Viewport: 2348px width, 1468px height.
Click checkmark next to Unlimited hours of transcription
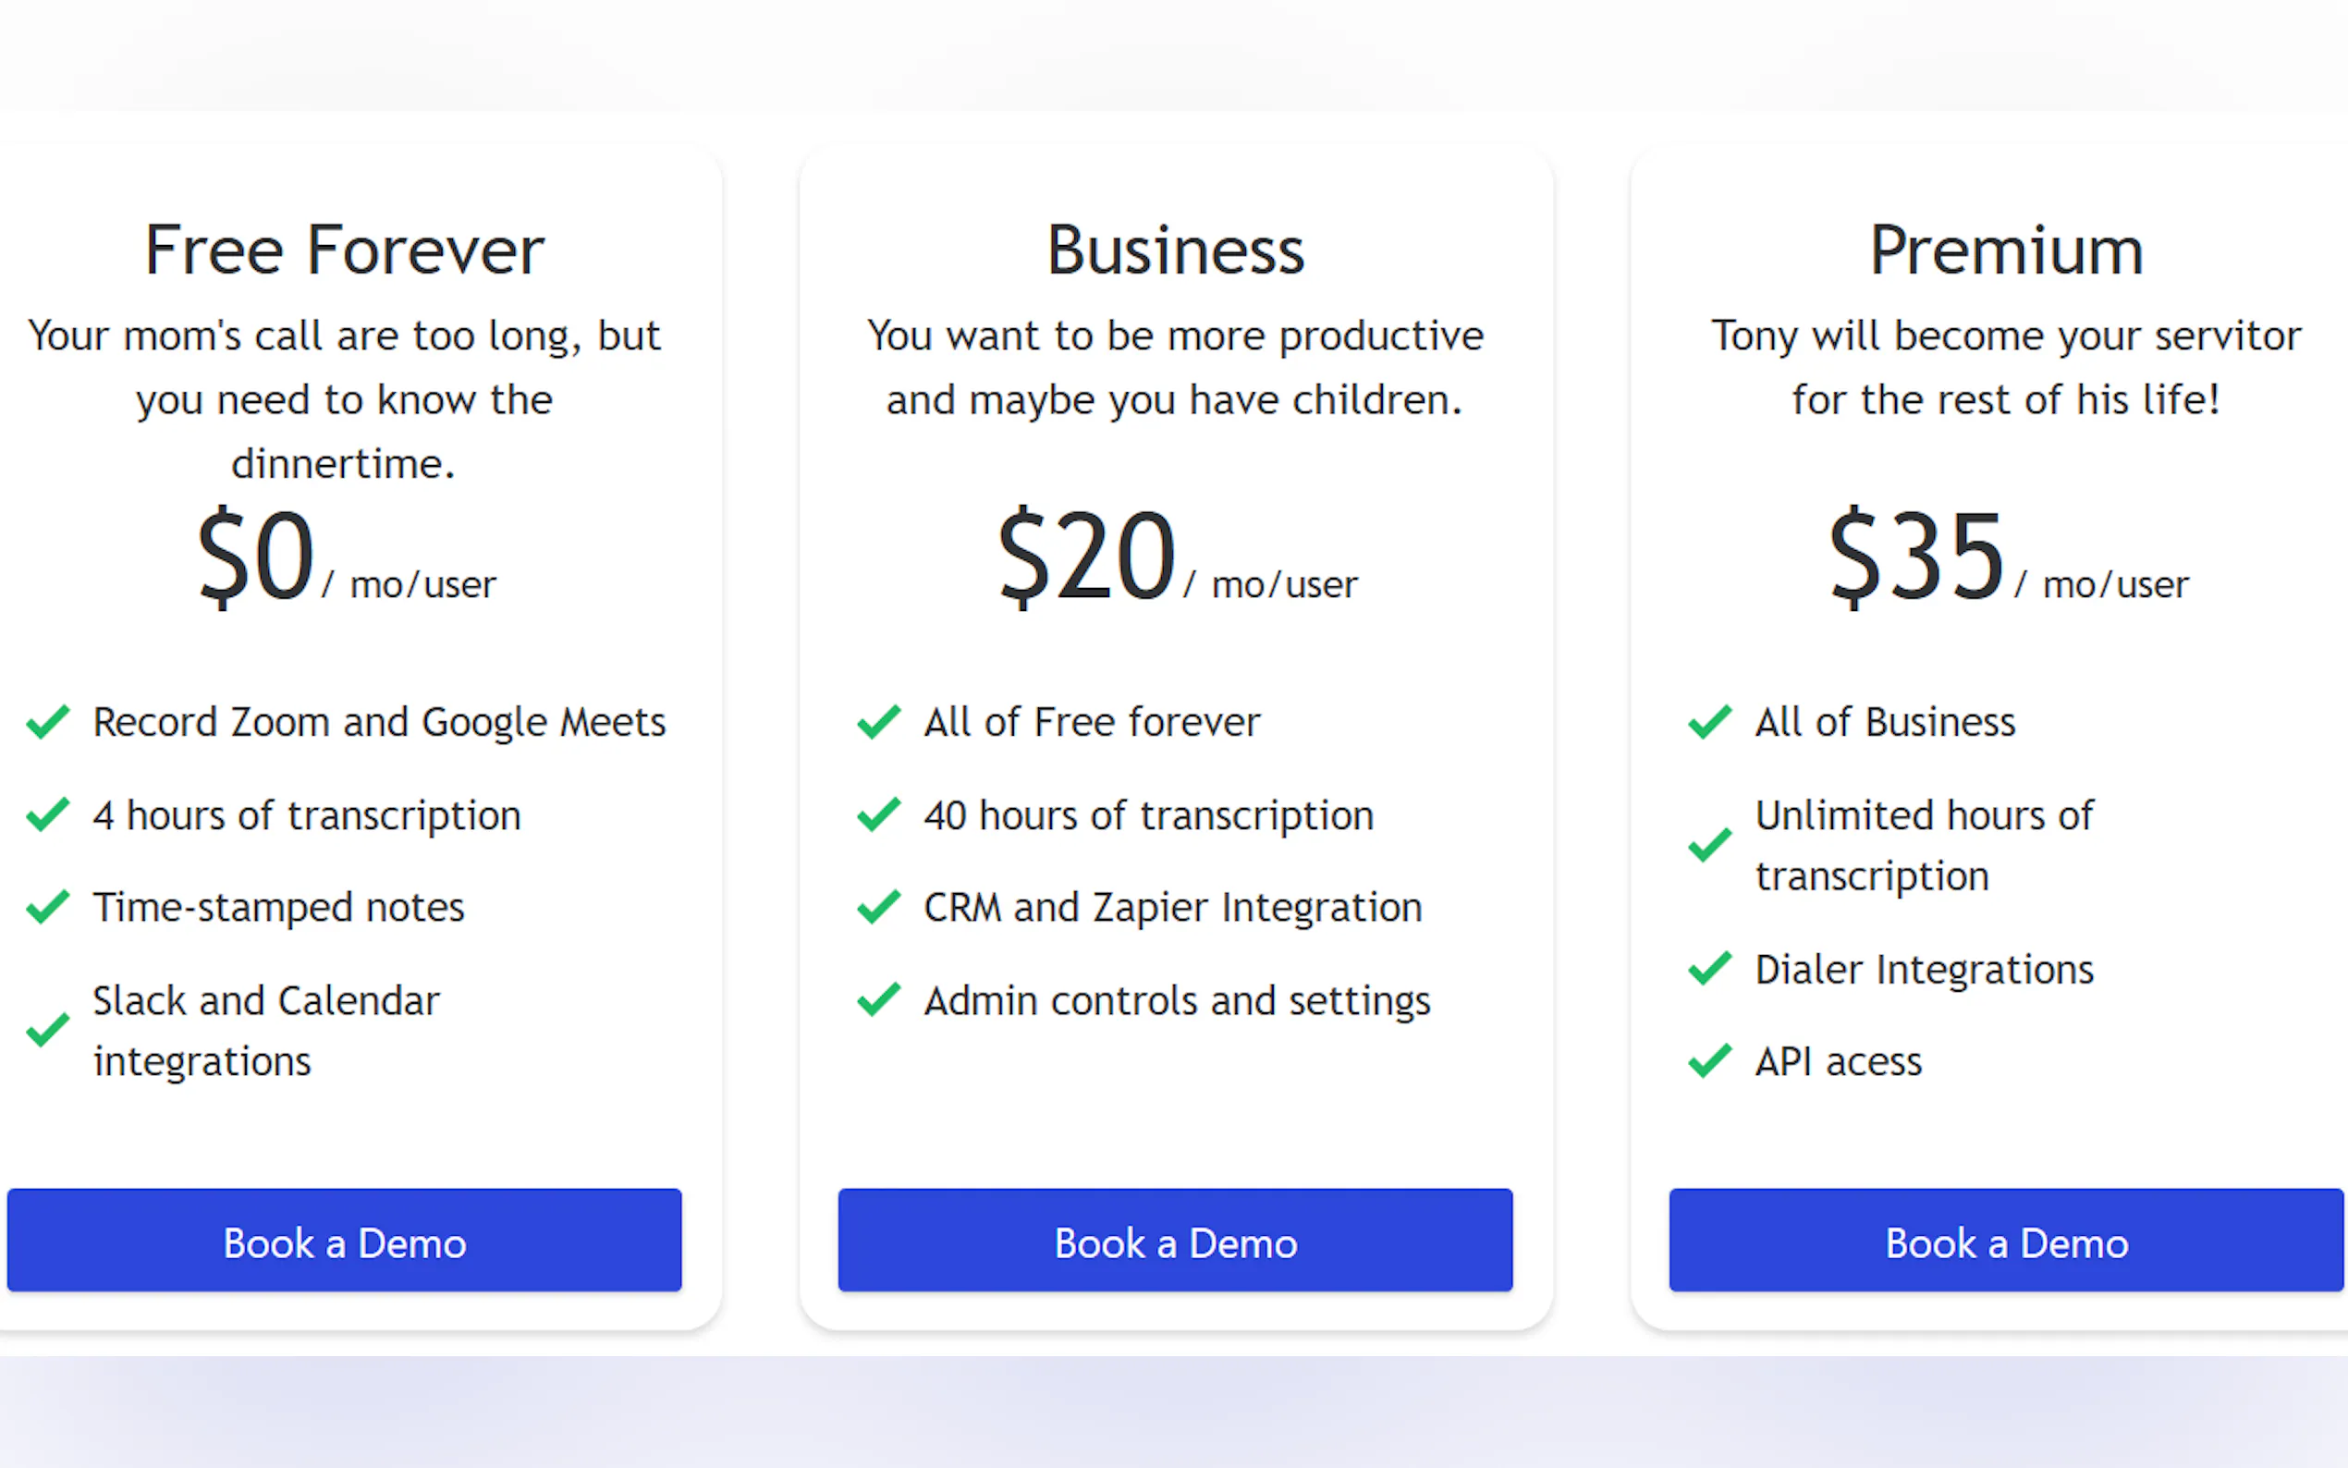tap(1709, 845)
